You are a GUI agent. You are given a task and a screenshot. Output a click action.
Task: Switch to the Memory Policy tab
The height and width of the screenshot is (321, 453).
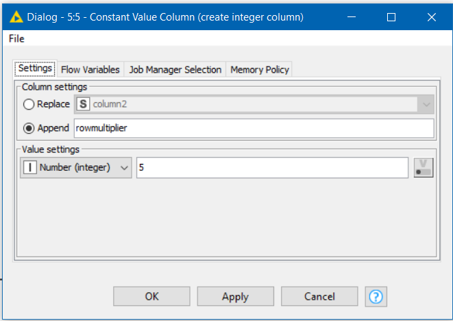coord(260,70)
